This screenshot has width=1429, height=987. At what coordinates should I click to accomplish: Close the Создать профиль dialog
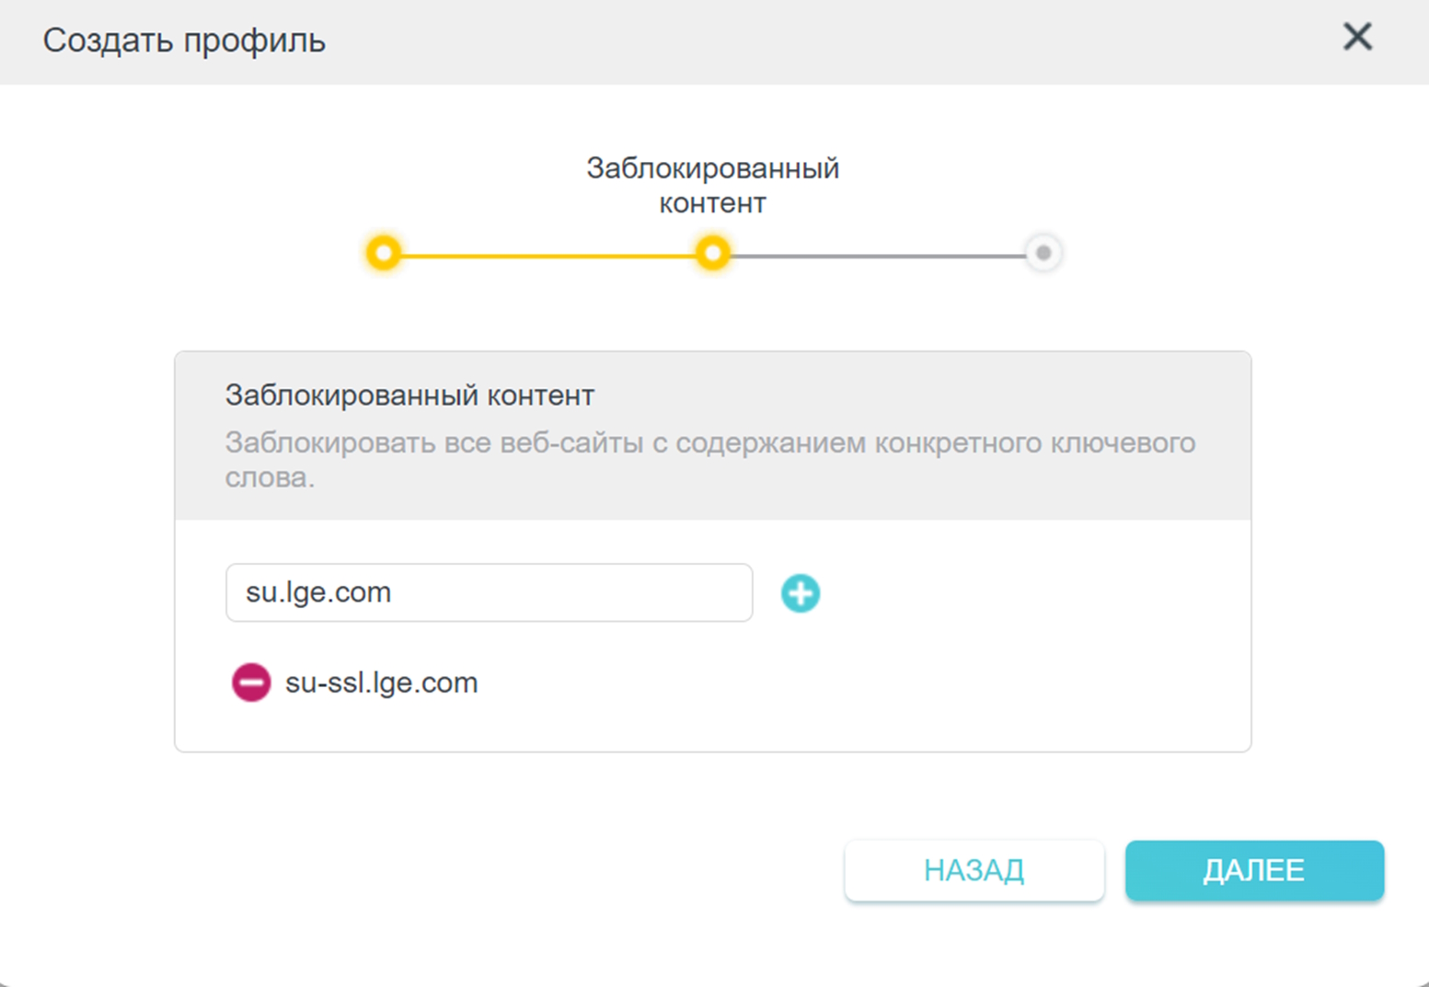pos(1357,38)
